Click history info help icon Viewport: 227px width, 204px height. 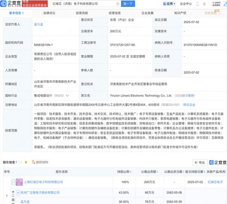point(220,13)
